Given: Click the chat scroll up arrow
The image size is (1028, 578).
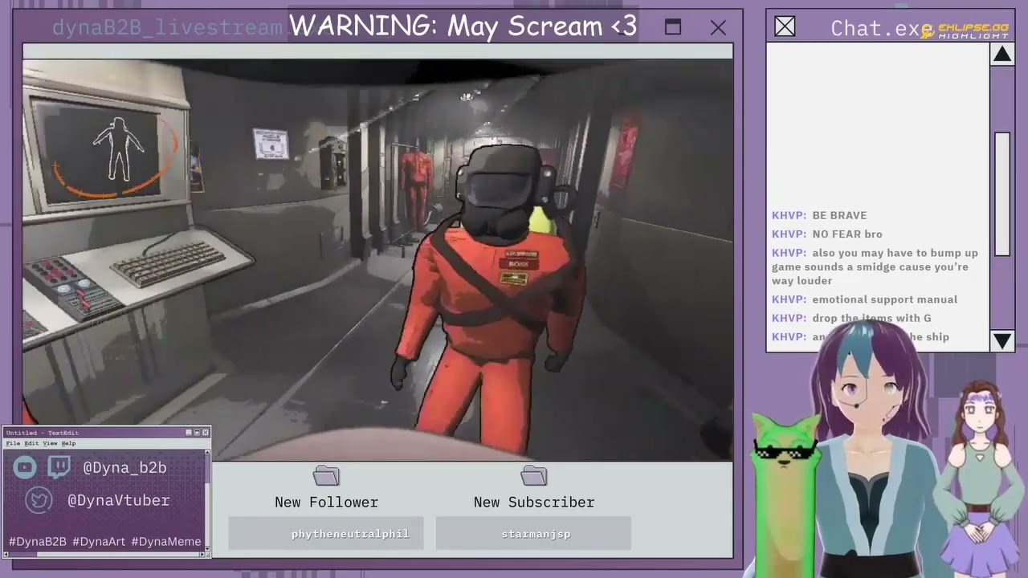Looking at the screenshot, I should (1001, 55).
